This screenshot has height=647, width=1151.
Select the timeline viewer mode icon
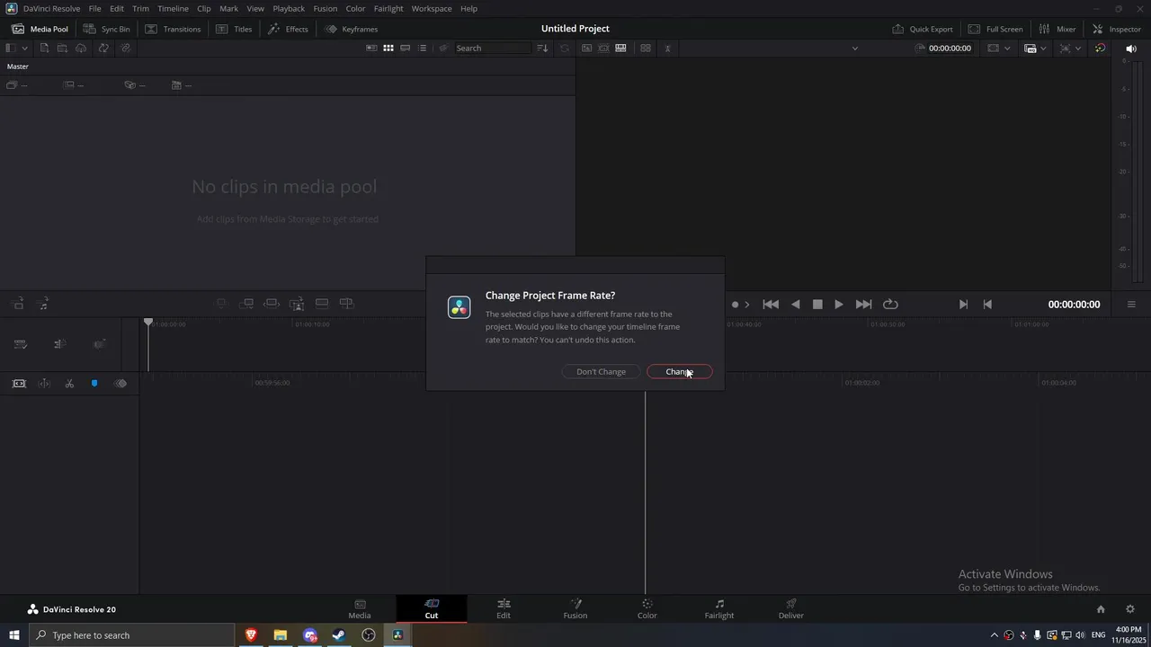click(620, 48)
